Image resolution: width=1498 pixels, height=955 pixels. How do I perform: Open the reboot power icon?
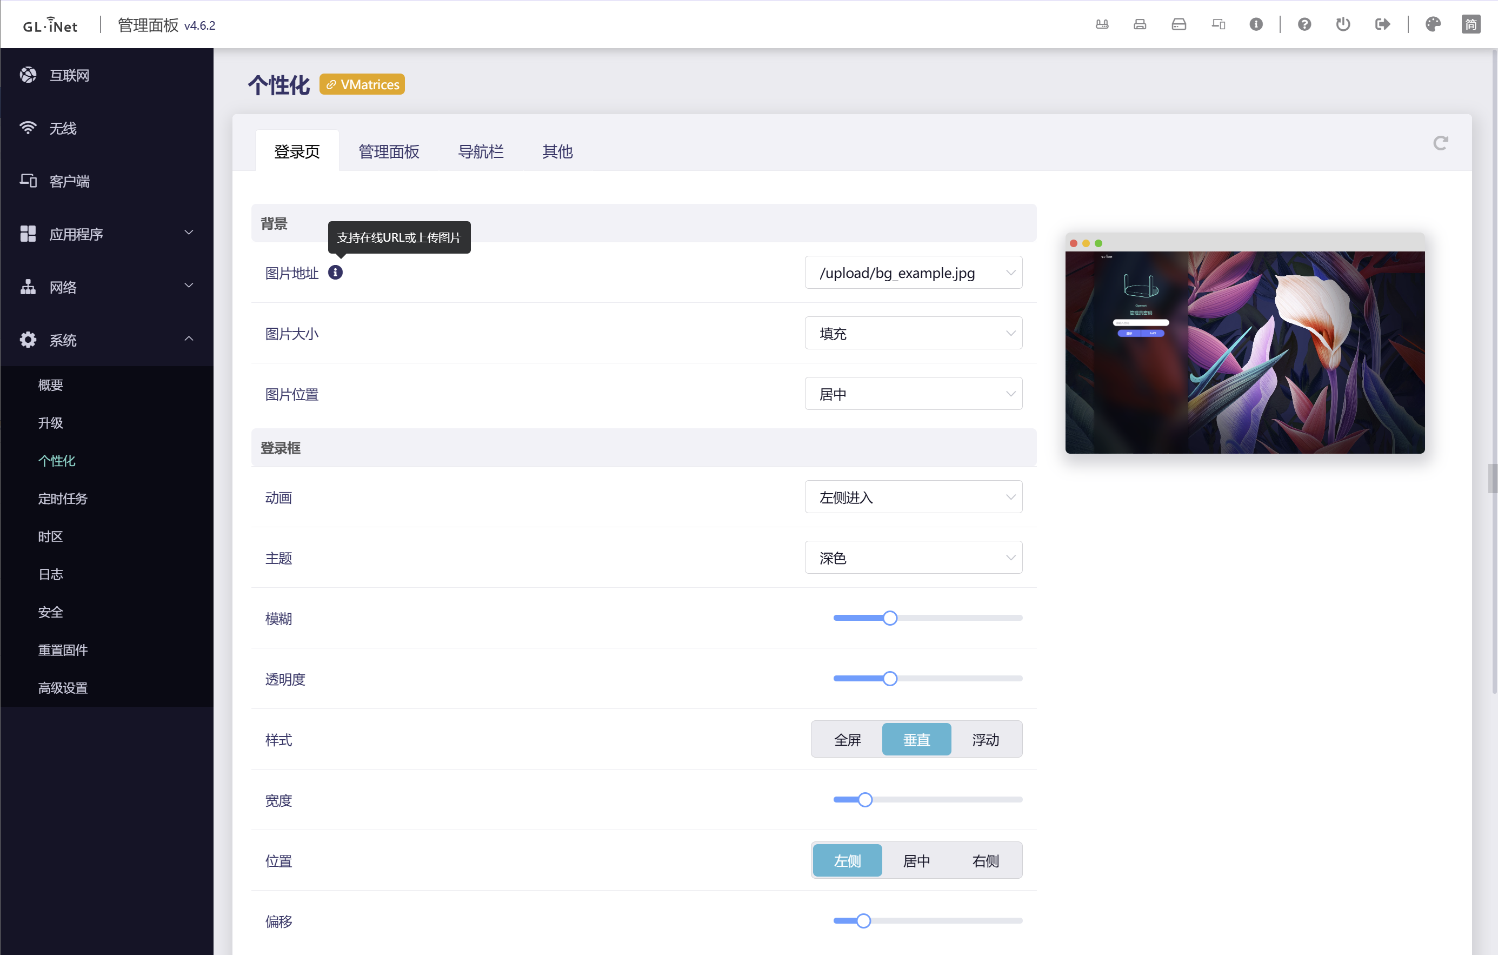click(1342, 24)
